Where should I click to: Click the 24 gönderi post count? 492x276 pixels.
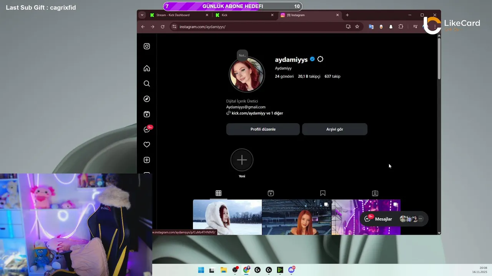[284, 76]
